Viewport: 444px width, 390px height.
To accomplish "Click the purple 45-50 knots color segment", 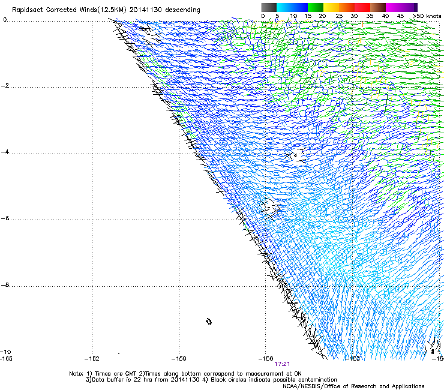I will tap(409, 7).
